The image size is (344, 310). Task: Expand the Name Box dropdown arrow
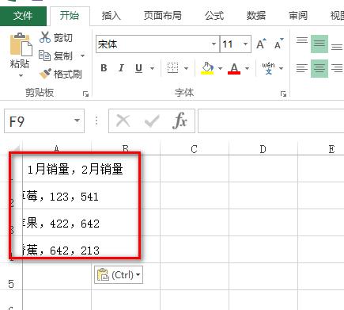pos(77,121)
